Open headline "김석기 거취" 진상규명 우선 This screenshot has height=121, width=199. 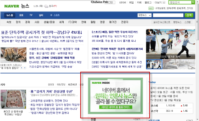(x=52, y=91)
